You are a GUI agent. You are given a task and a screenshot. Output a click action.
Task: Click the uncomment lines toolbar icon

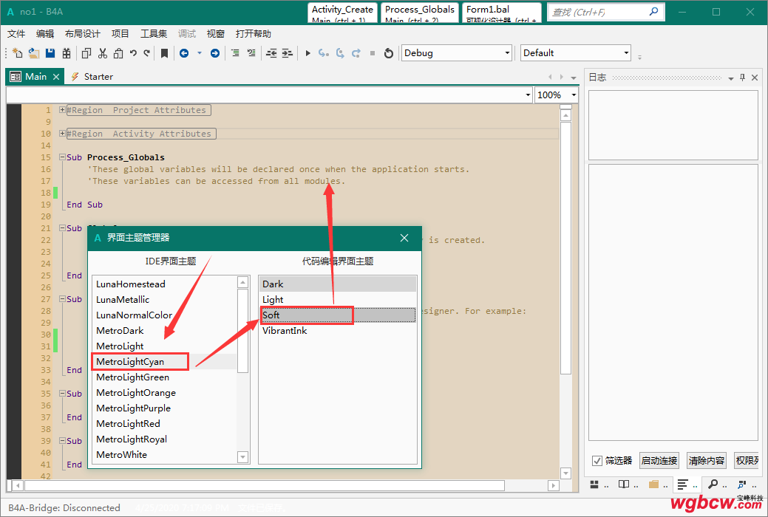click(251, 53)
